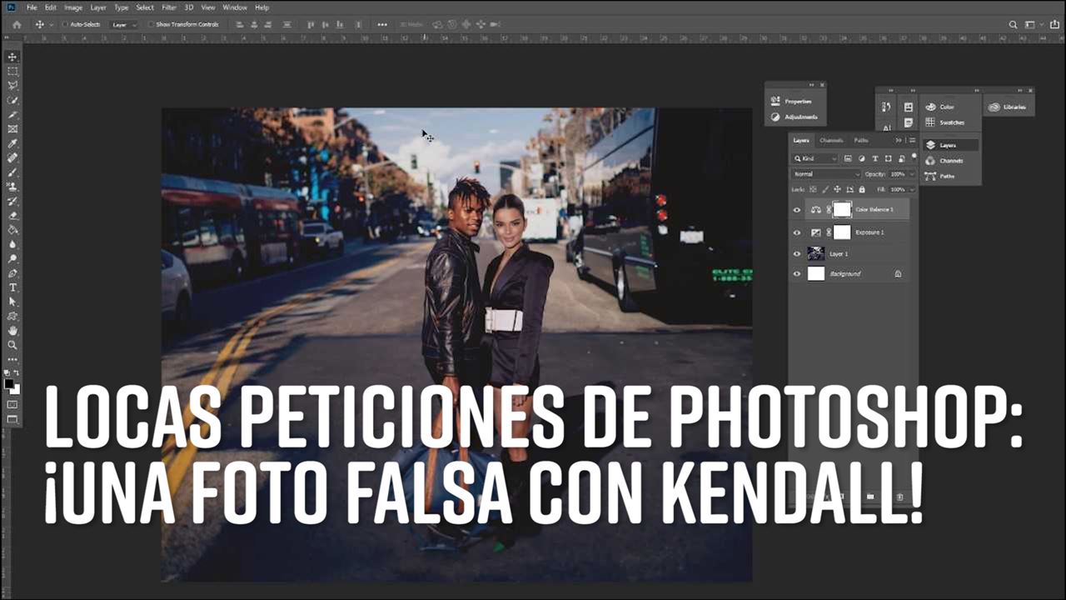The height and width of the screenshot is (600, 1066).
Task: Switch to the Channels tab
Action: click(831, 140)
